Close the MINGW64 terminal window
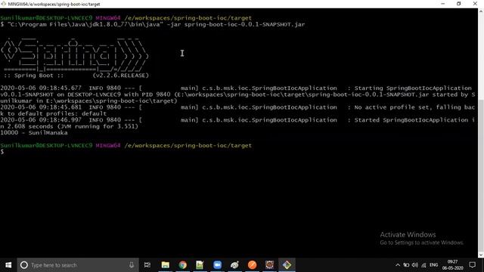This screenshot has height=272, width=484. click(475, 4)
